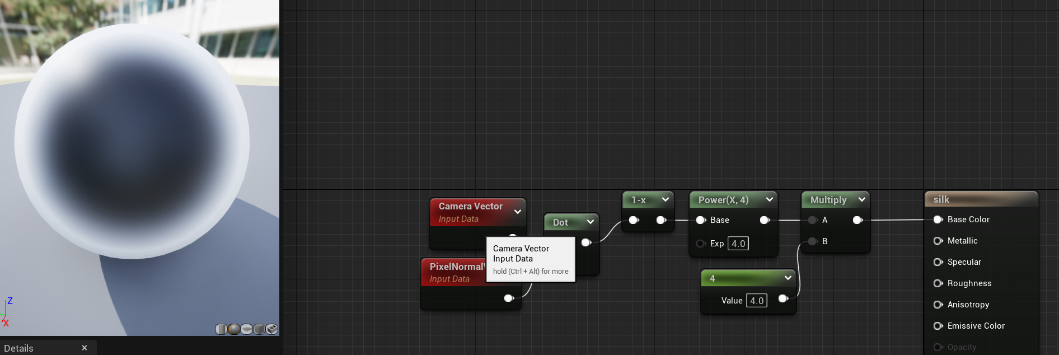Click the silk Metallic input pin
Image resolution: width=1059 pixels, height=355 pixels.
click(938, 241)
